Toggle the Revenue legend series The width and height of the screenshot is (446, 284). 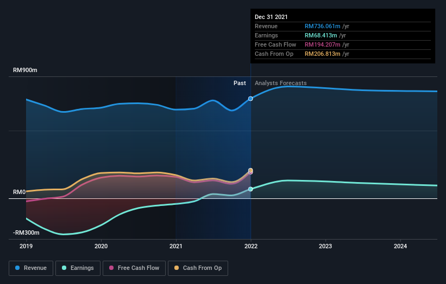point(32,268)
